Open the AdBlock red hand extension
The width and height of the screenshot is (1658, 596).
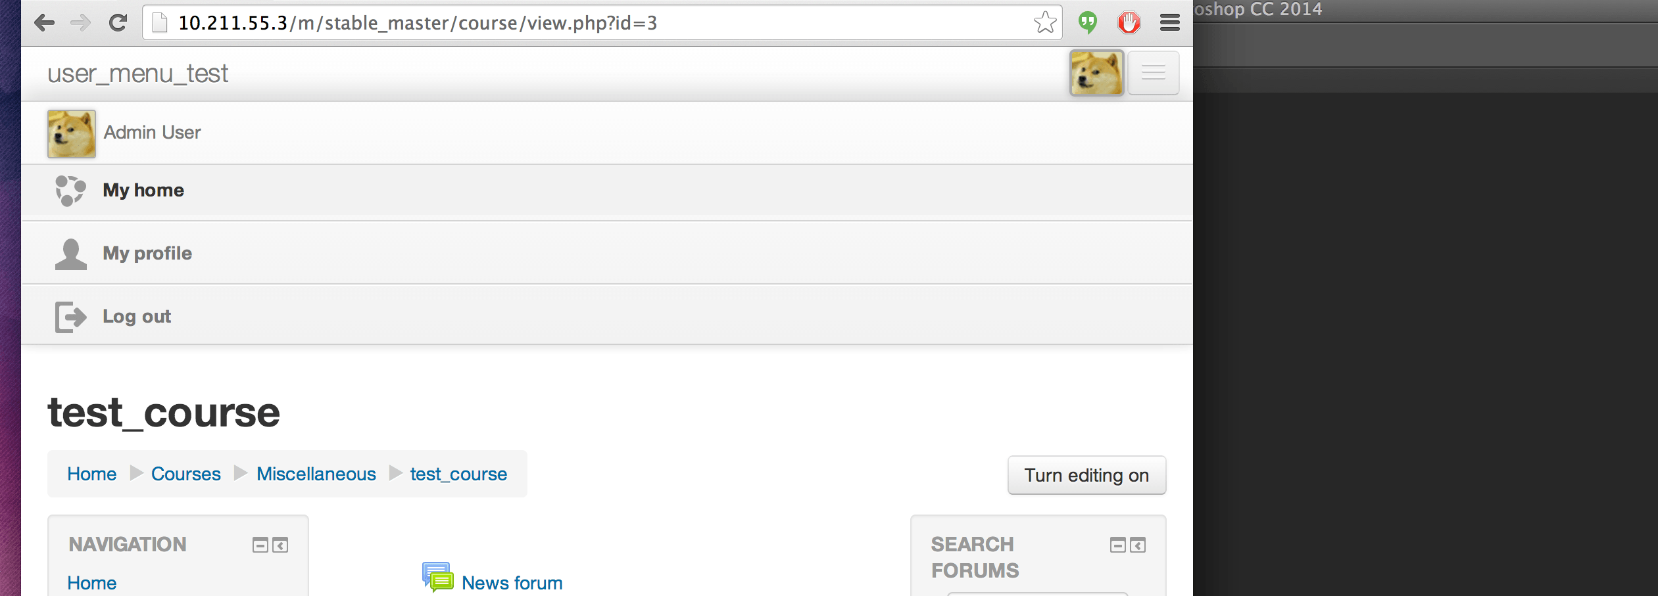(1129, 23)
